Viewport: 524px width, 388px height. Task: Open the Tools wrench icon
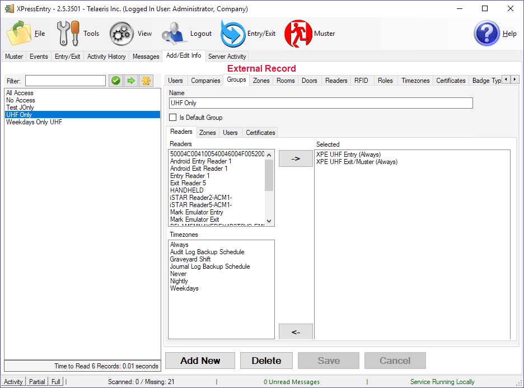pyautogui.click(x=68, y=34)
